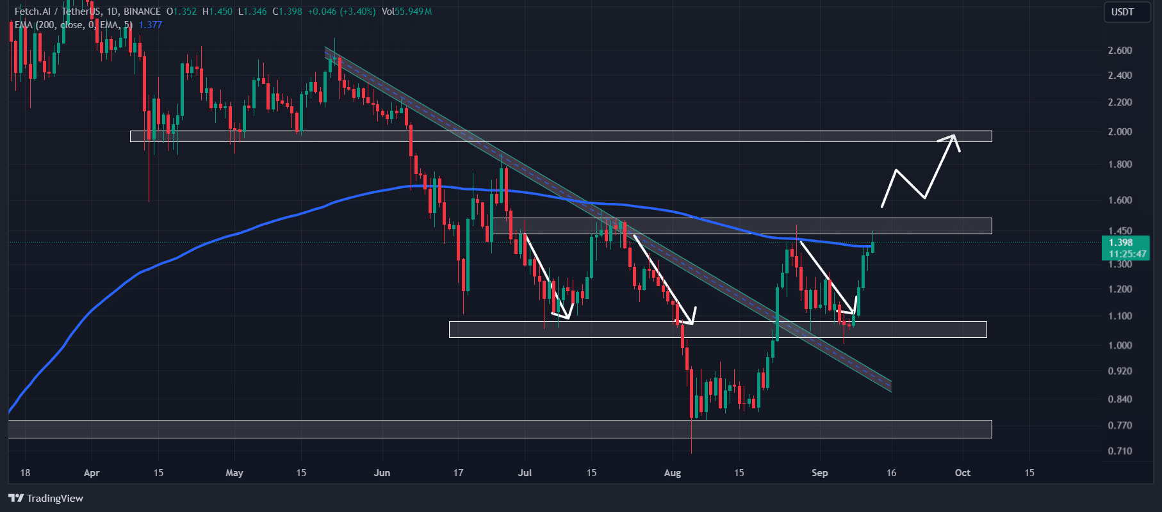Click the low value L1.346

pos(252,12)
